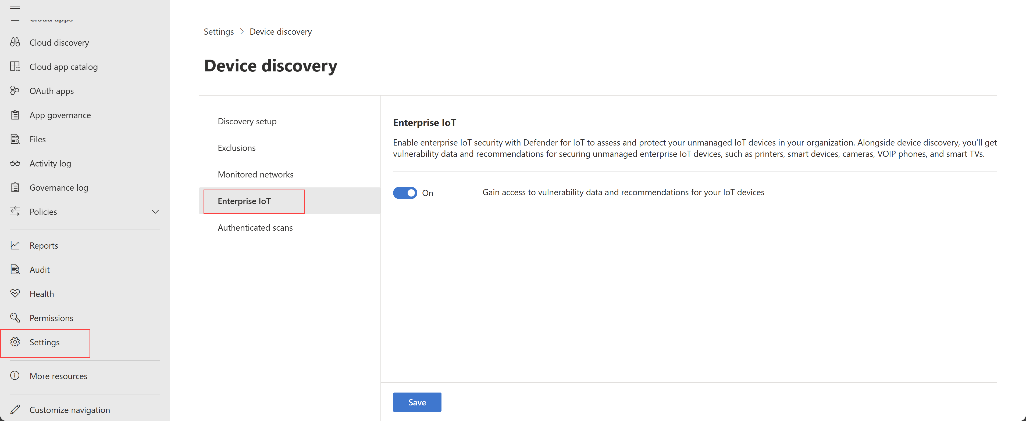Select the Discovery setup tab
The height and width of the screenshot is (421, 1026).
pyautogui.click(x=247, y=121)
